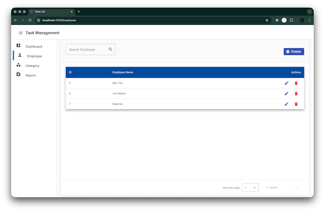Click the Task Management title
This screenshot has width=325, height=212.
pyautogui.click(x=42, y=33)
